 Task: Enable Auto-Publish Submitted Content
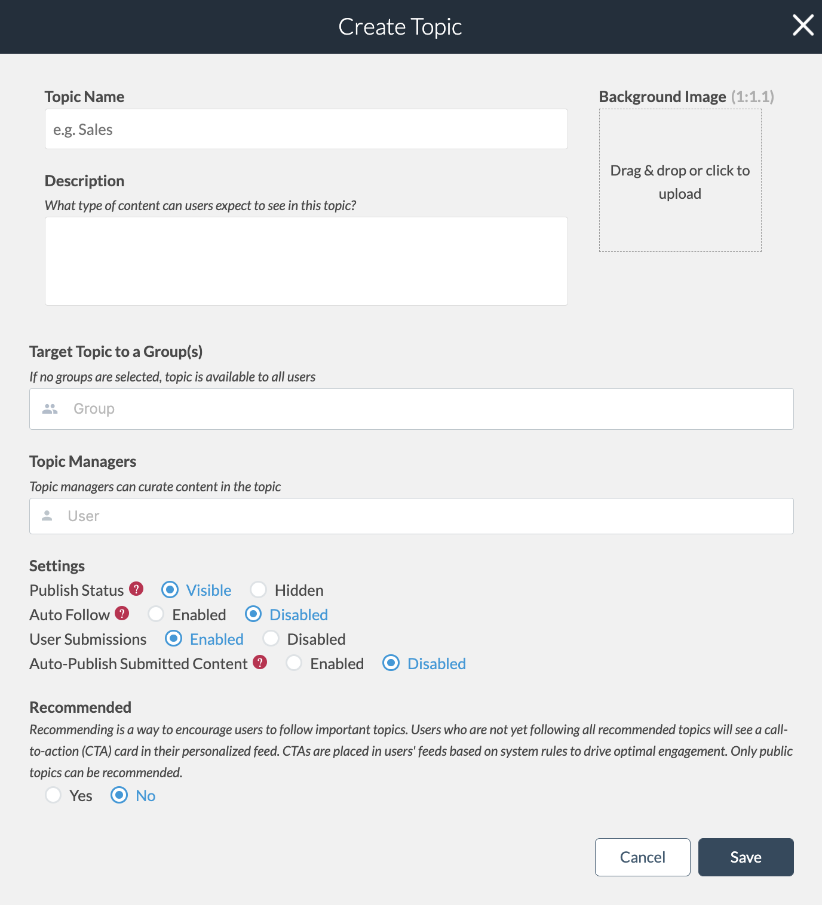(x=294, y=663)
